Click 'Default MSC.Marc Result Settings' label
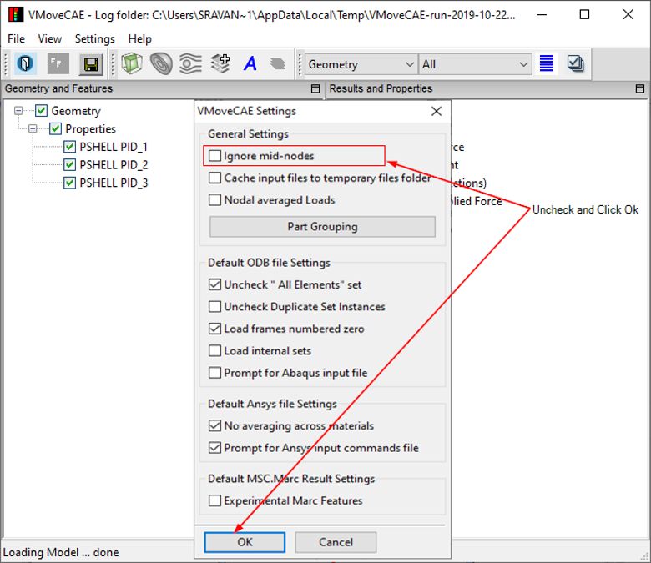This screenshot has width=651, height=563. (x=291, y=479)
